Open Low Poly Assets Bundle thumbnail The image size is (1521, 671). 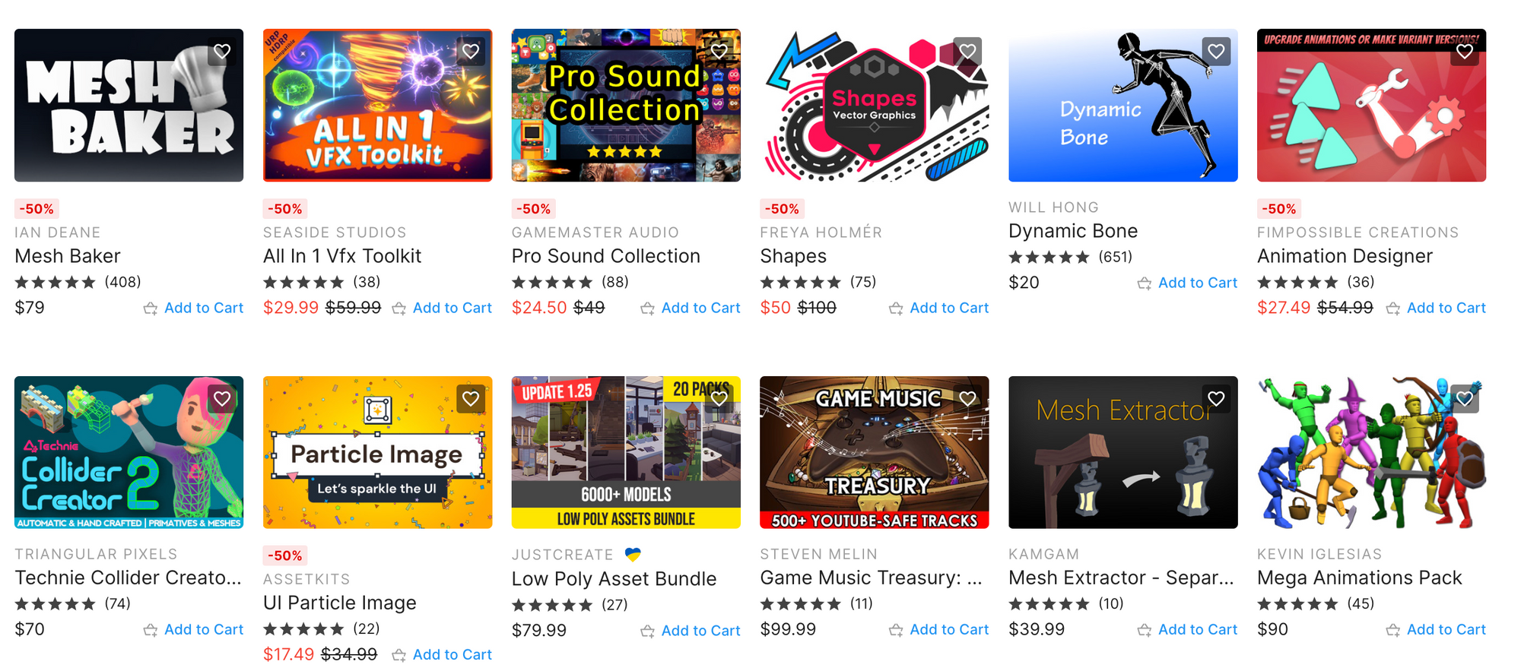(x=626, y=452)
